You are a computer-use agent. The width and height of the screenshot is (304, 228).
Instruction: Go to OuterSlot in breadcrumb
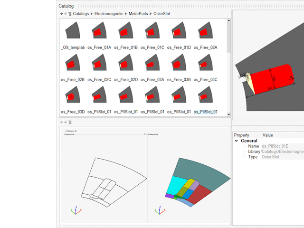(161, 14)
